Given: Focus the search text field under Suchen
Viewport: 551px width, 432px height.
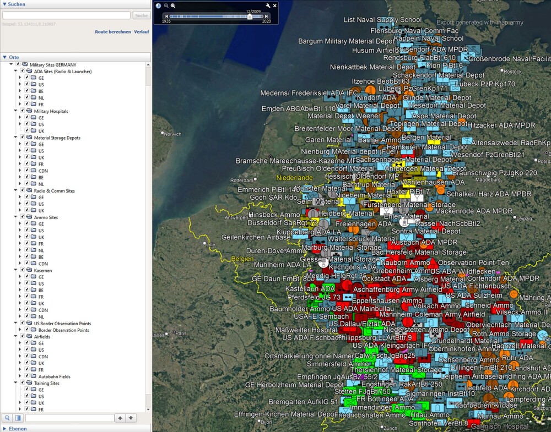Looking at the screenshot, I should pos(67,15).
